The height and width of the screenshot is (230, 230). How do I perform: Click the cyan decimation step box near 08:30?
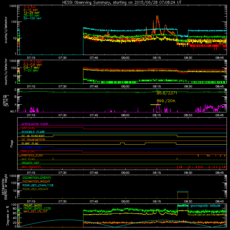click(x=183, y=195)
